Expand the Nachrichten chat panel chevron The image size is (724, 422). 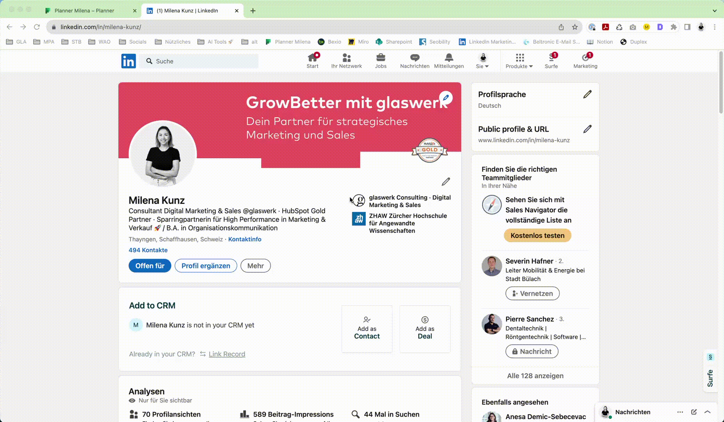708,412
